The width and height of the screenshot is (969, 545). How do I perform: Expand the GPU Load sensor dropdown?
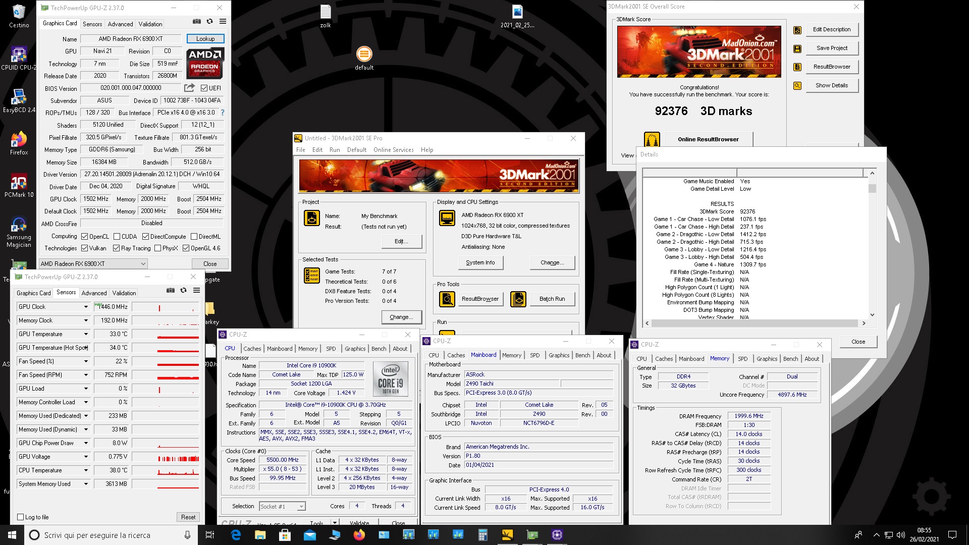[86, 389]
